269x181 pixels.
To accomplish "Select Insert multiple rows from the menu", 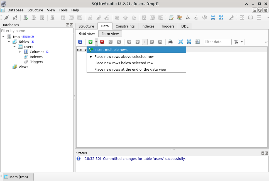I will [136, 50].
